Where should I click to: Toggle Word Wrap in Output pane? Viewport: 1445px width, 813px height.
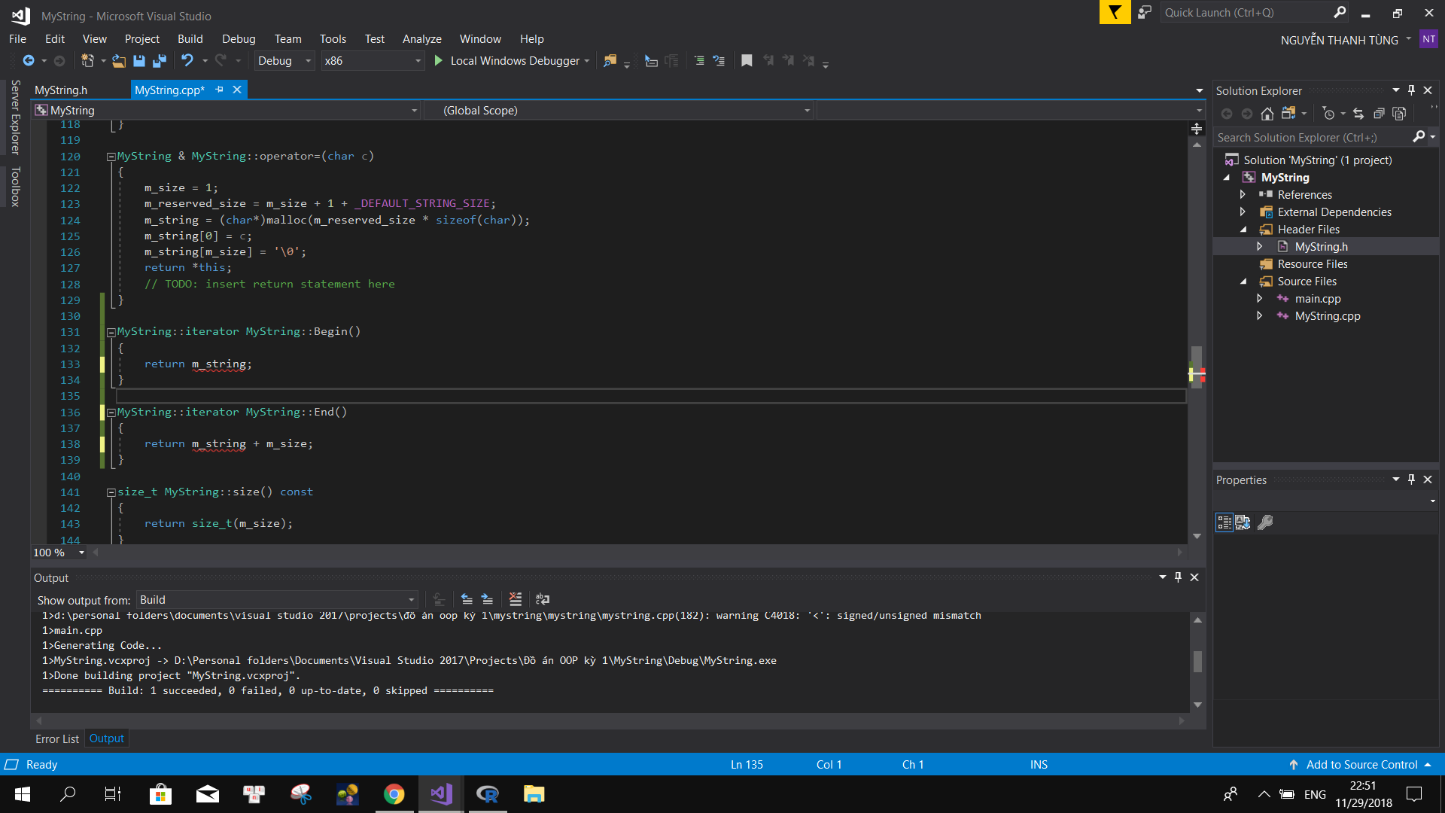(543, 600)
